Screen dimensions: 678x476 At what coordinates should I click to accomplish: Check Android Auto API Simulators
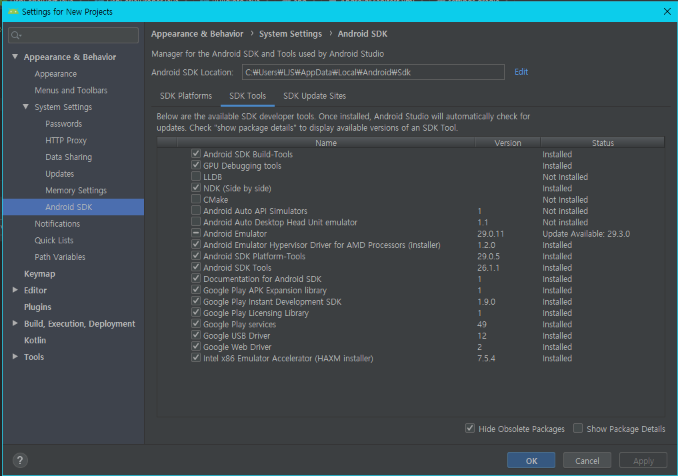[196, 210]
